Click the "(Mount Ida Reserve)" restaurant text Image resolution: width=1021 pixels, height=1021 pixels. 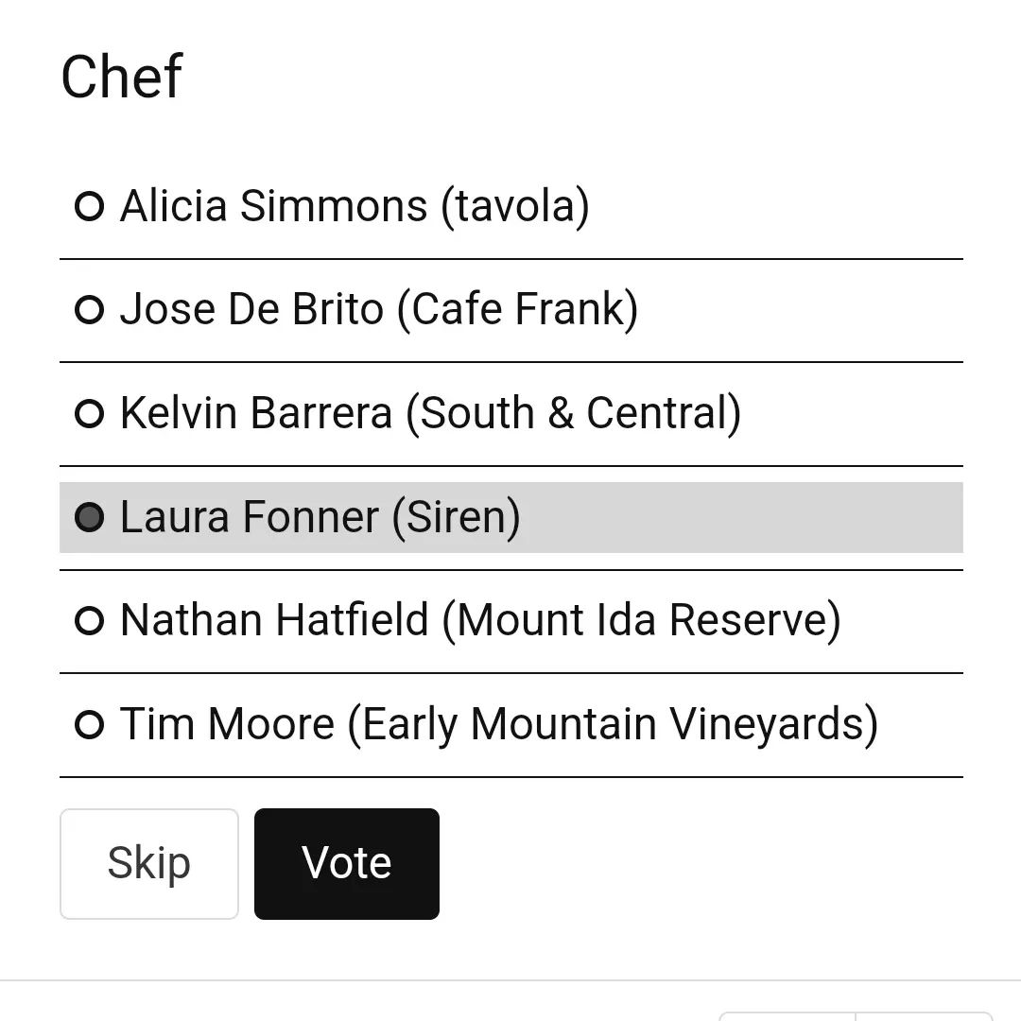pos(641,620)
